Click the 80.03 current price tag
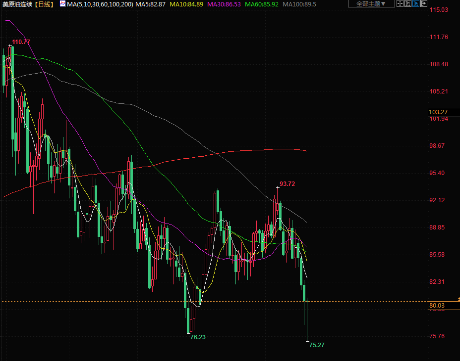The width and height of the screenshot is (460, 361). (437, 306)
